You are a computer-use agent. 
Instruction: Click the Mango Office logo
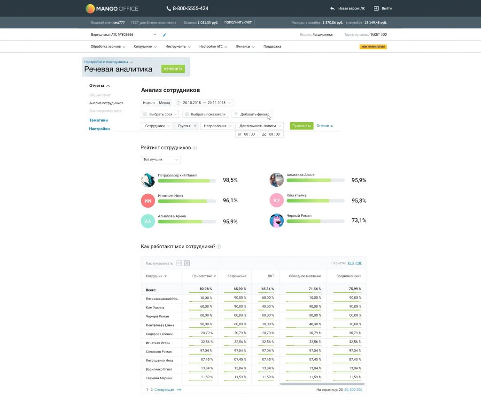pos(112,8)
